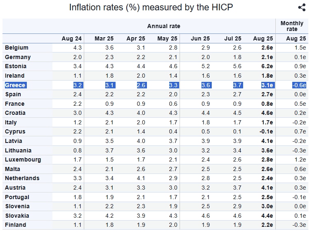
Task: Click the Croatia country label
Action: pyautogui.click(x=15, y=113)
